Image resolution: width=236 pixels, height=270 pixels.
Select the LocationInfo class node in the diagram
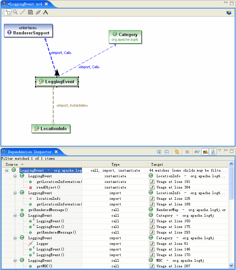[51, 129]
